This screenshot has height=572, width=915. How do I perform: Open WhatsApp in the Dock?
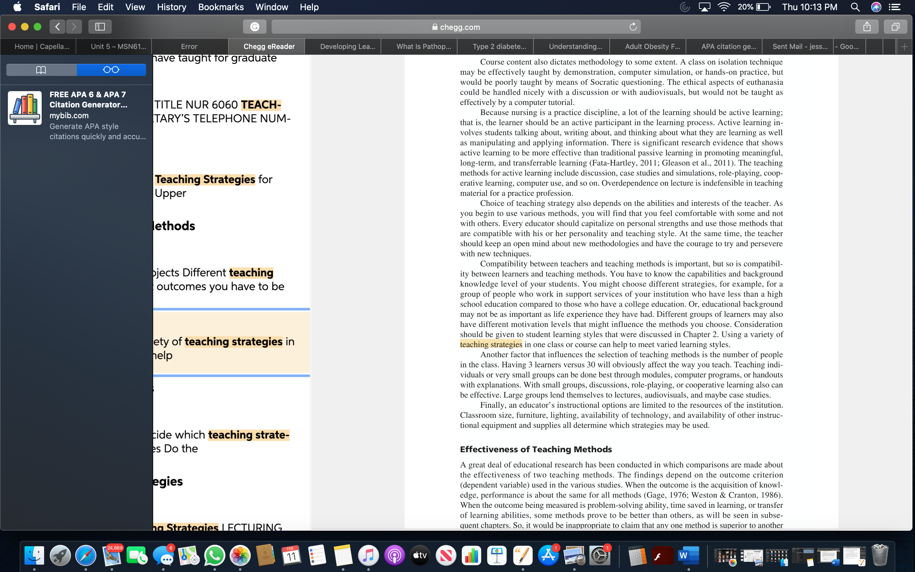[214, 555]
